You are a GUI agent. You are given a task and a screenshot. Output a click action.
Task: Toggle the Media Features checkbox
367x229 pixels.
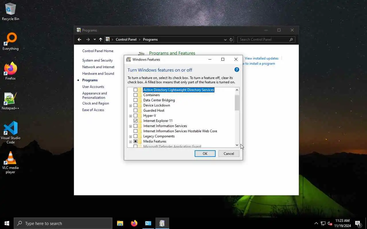tap(135, 141)
